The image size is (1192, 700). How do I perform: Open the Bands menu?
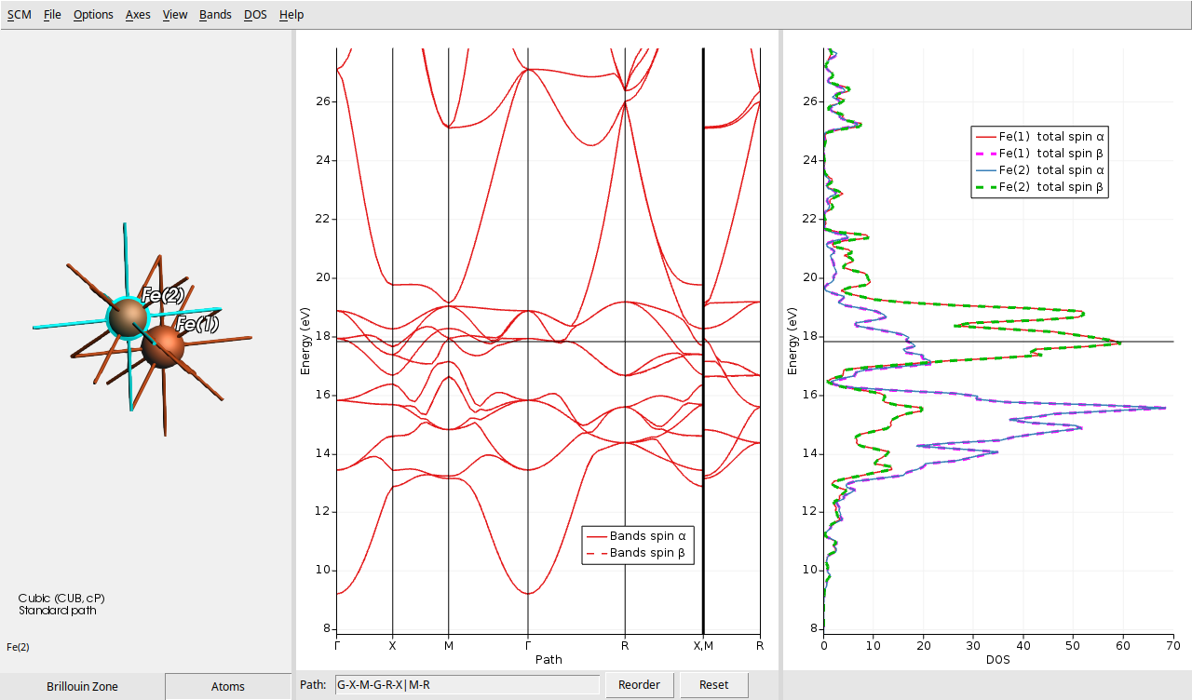coord(215,15)
